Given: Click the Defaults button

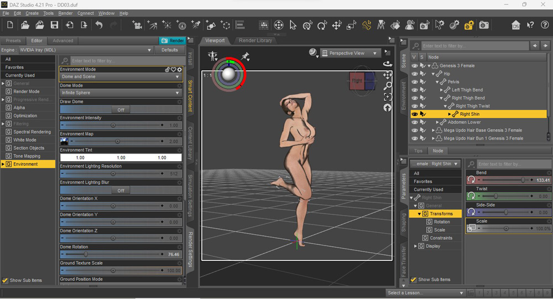Looking at the screenshot, I should pos(170,50).
